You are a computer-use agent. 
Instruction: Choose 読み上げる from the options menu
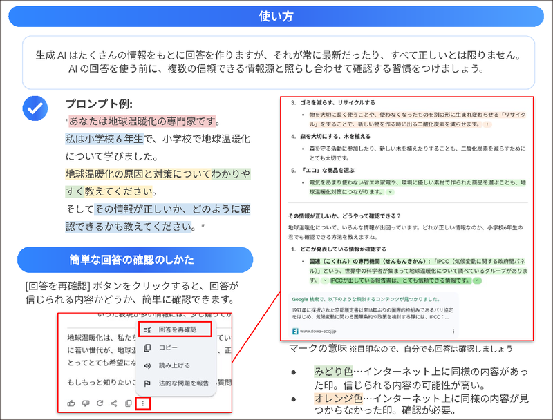click(174, 365)
